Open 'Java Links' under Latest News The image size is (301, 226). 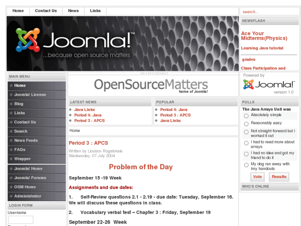pyautogui.click(x=84, y=109)
